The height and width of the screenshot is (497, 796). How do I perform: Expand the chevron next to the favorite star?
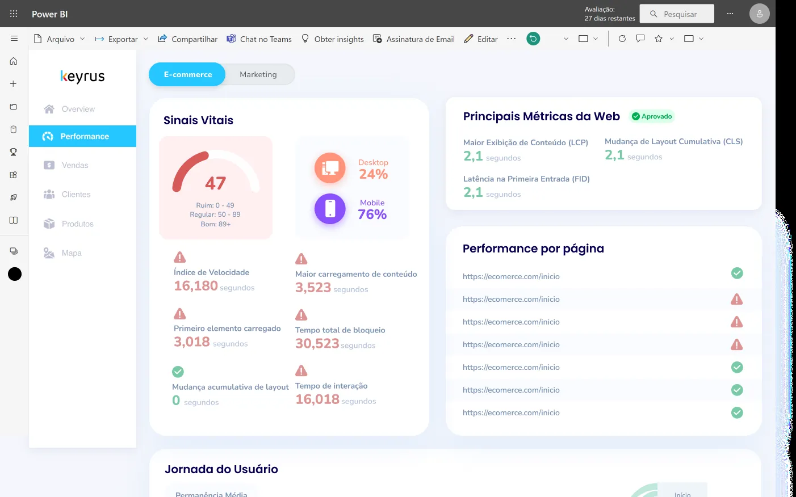click(672, 39)
